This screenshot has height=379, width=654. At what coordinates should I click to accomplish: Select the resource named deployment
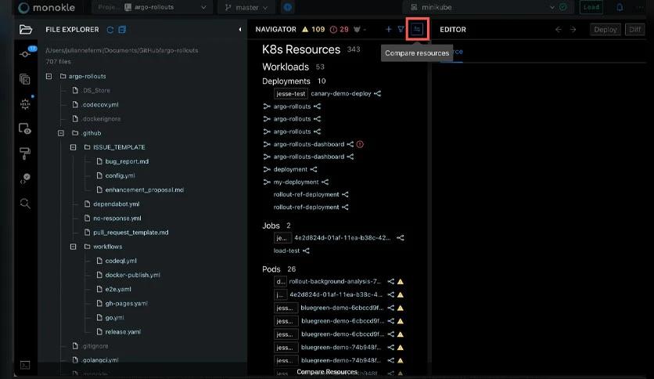point(290,169)
